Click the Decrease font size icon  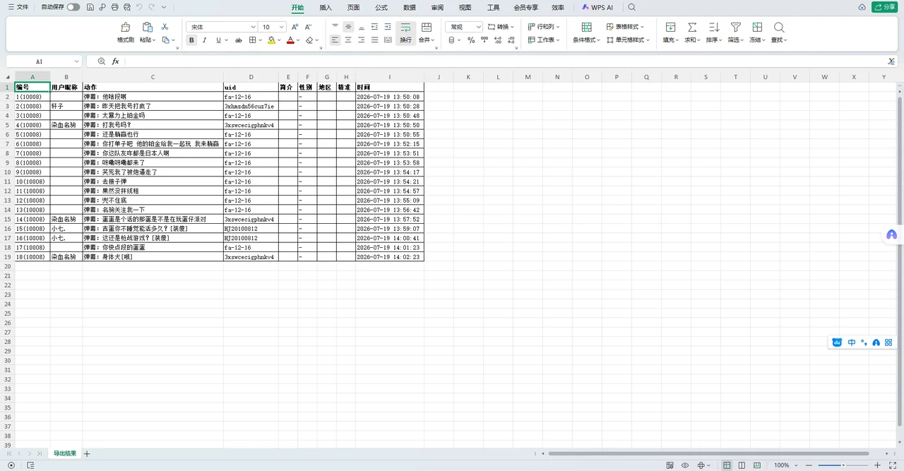(x=309, y=27)
